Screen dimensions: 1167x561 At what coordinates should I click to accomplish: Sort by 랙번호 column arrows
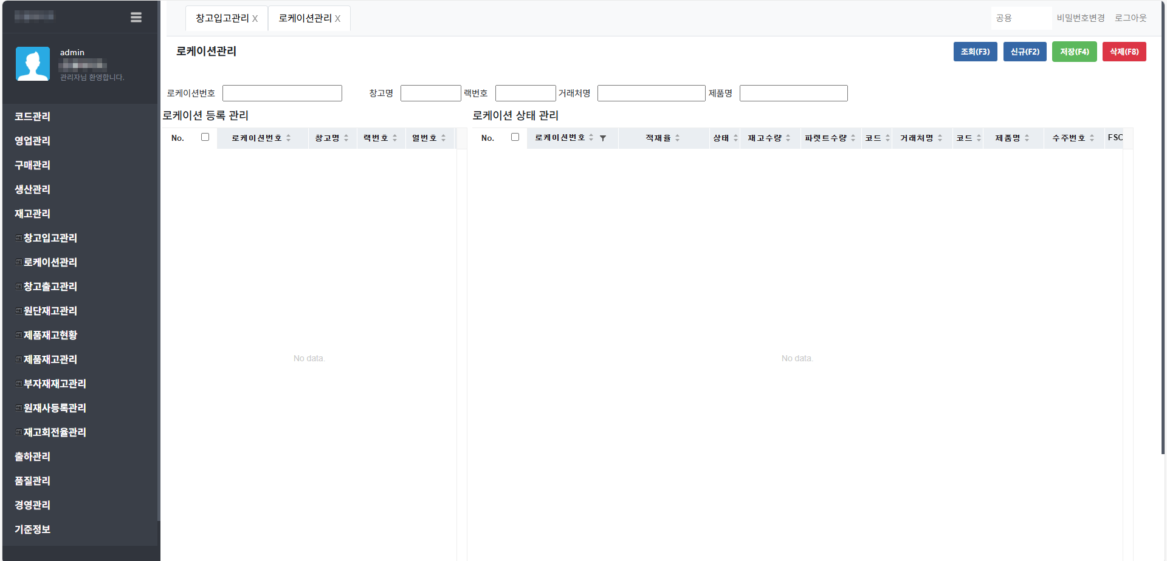pos(395,138)
